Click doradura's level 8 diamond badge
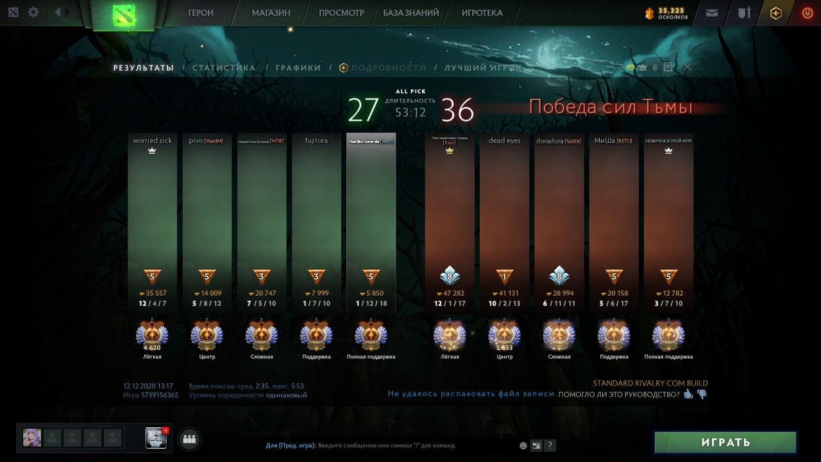This screenshot has height=462, width=821. 559,276
